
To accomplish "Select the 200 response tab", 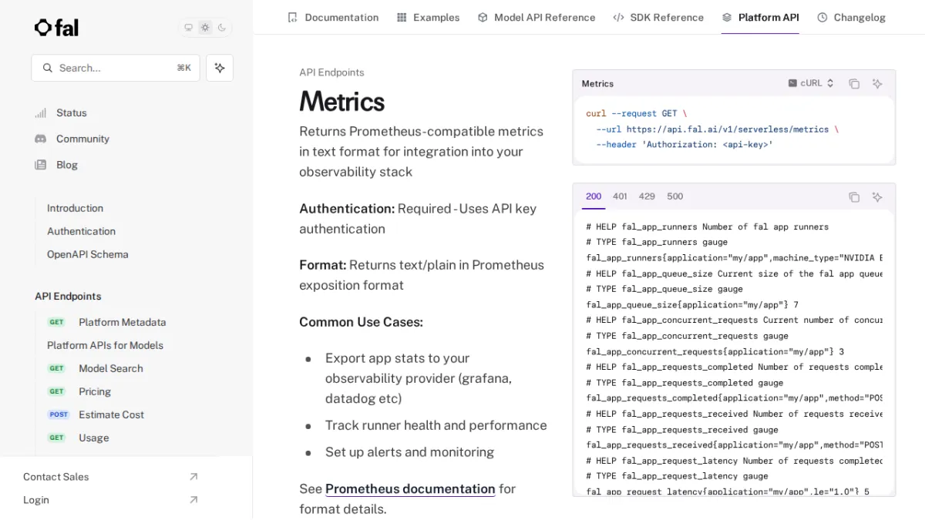I will [x=594, y=196].
